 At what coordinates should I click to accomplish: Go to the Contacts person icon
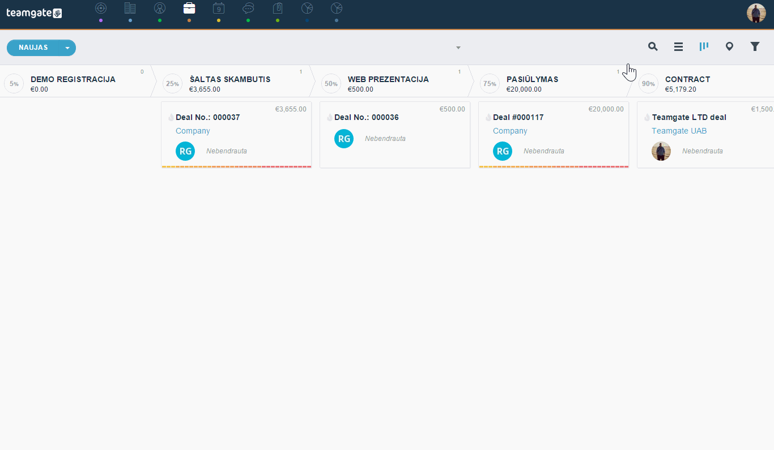coord(160,8)
